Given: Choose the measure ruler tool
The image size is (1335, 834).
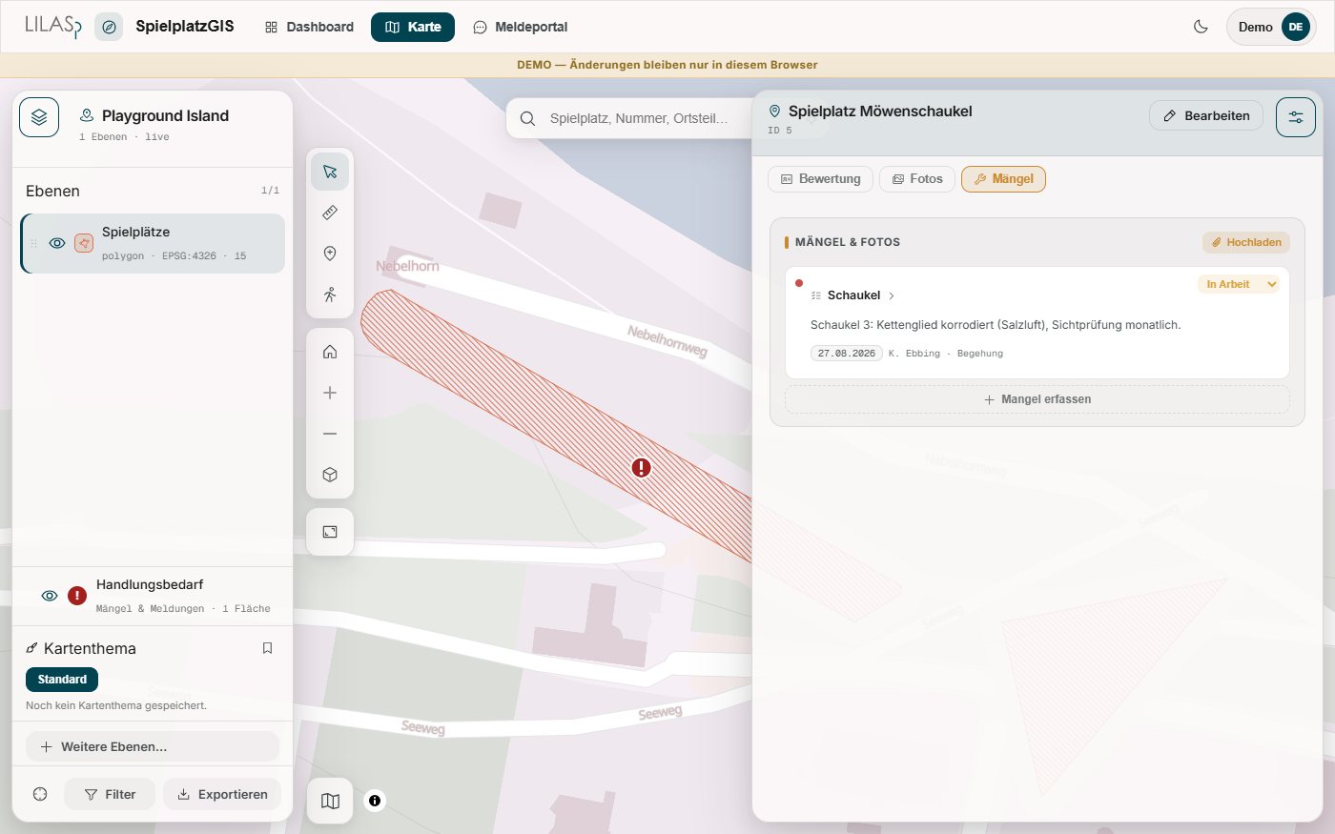Looking at the screenshot, I should point(330,213).
